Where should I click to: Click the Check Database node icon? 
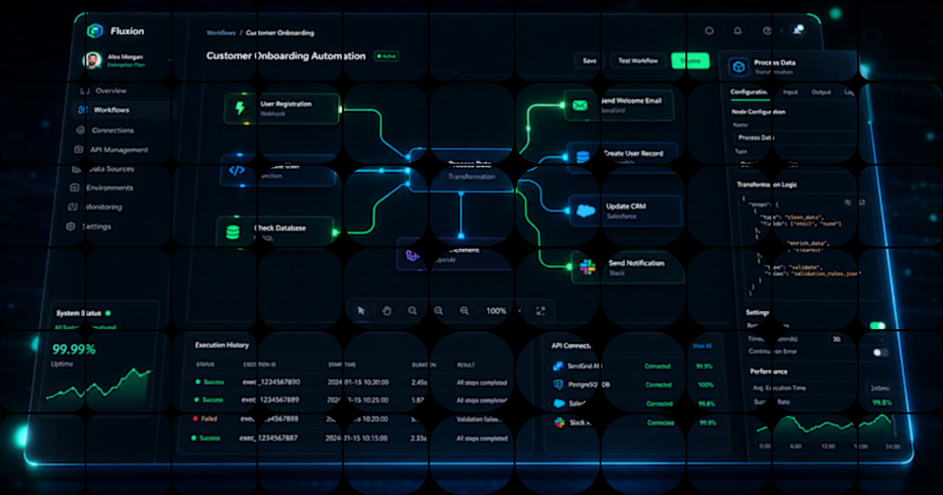point(233,232)
